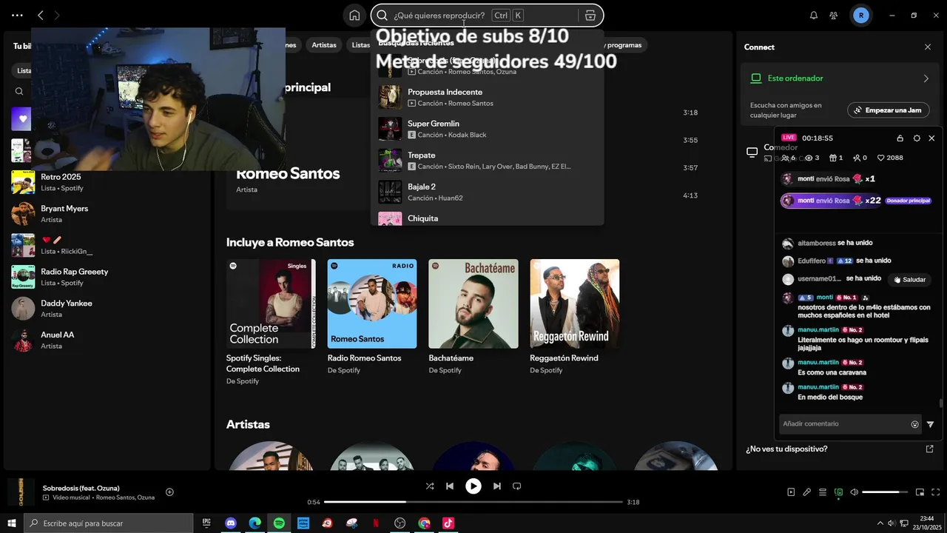Screen dimensions: 947x533
Task: Open Daddy Yankee in library
Action: [x=107, y=309]
